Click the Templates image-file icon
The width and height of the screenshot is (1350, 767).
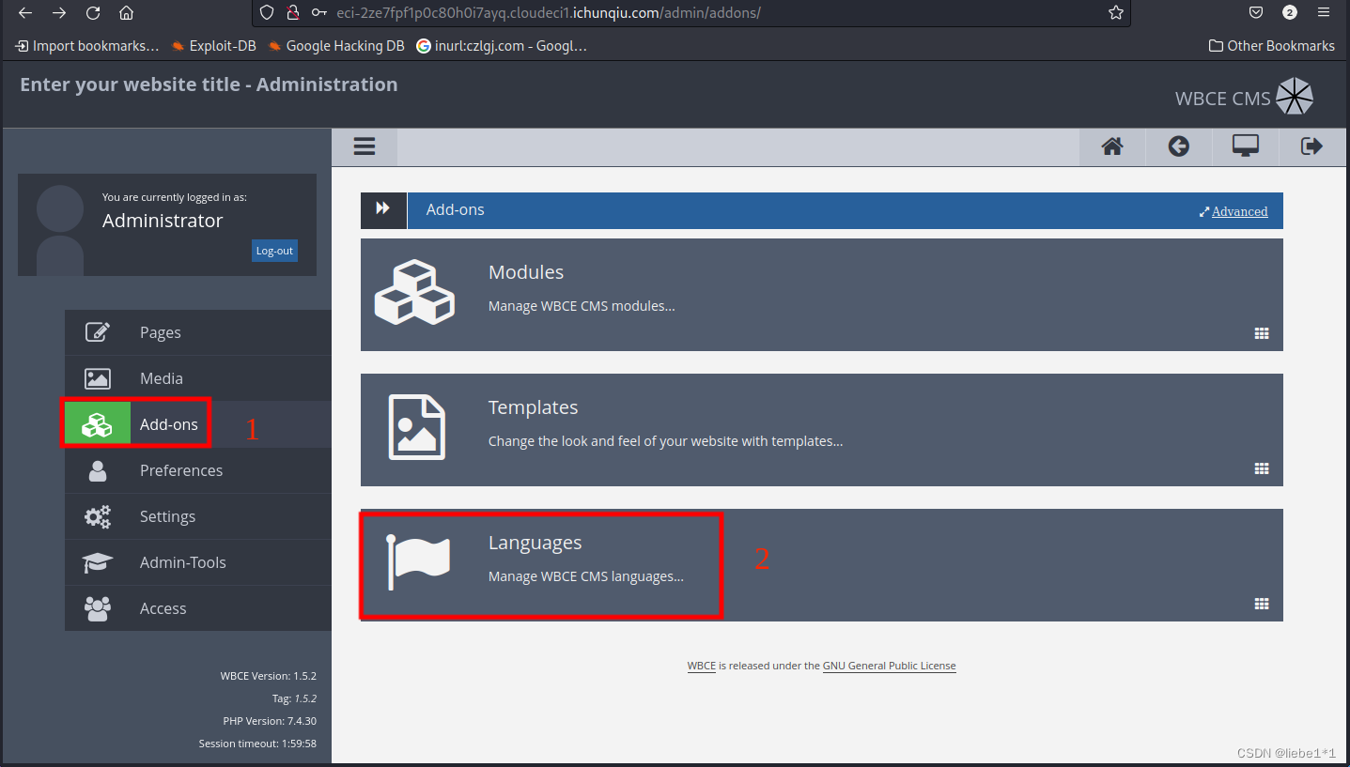(417, 427)
